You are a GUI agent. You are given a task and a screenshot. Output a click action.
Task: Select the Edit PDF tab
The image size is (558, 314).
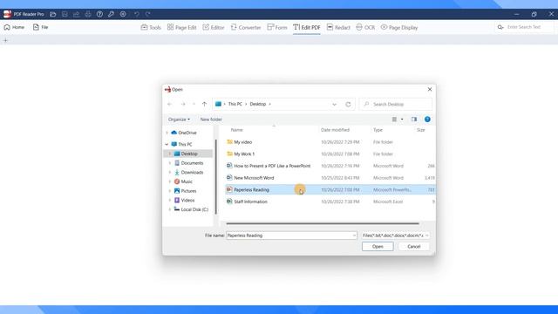point(307,27)
